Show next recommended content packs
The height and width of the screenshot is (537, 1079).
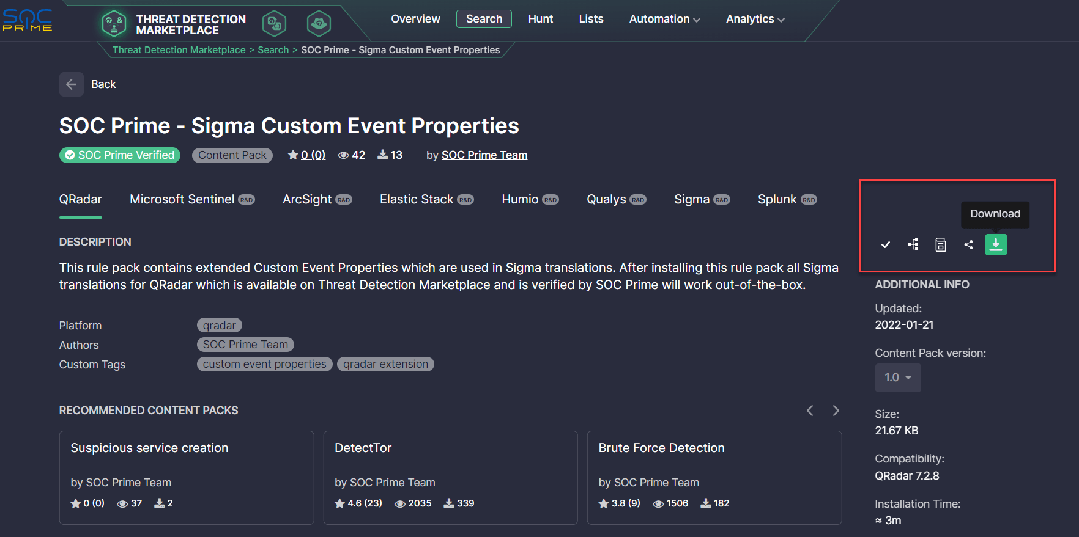tap(836, 411)
